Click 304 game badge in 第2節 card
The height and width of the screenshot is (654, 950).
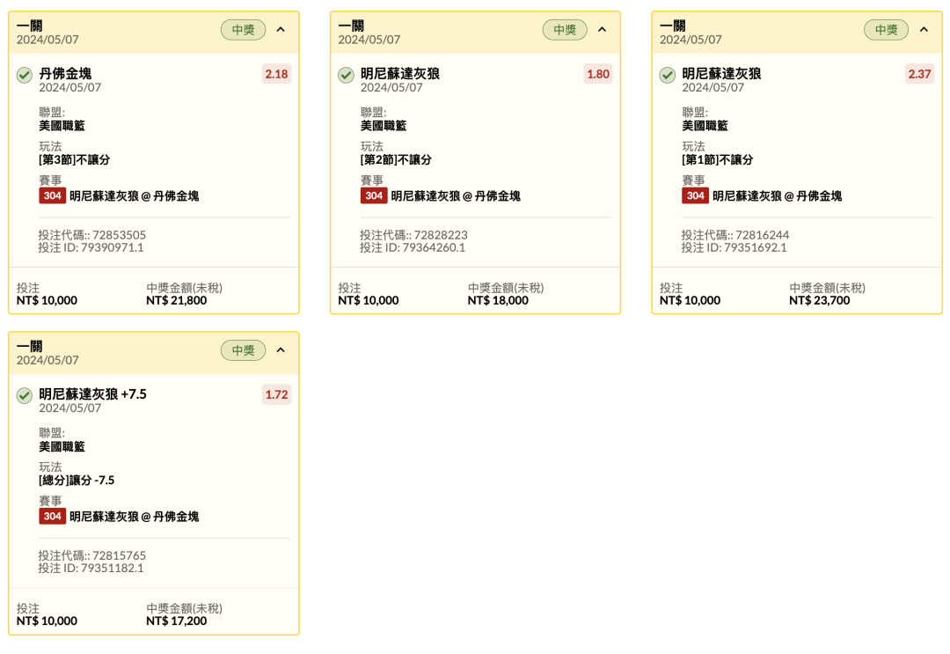coord(374,195)
